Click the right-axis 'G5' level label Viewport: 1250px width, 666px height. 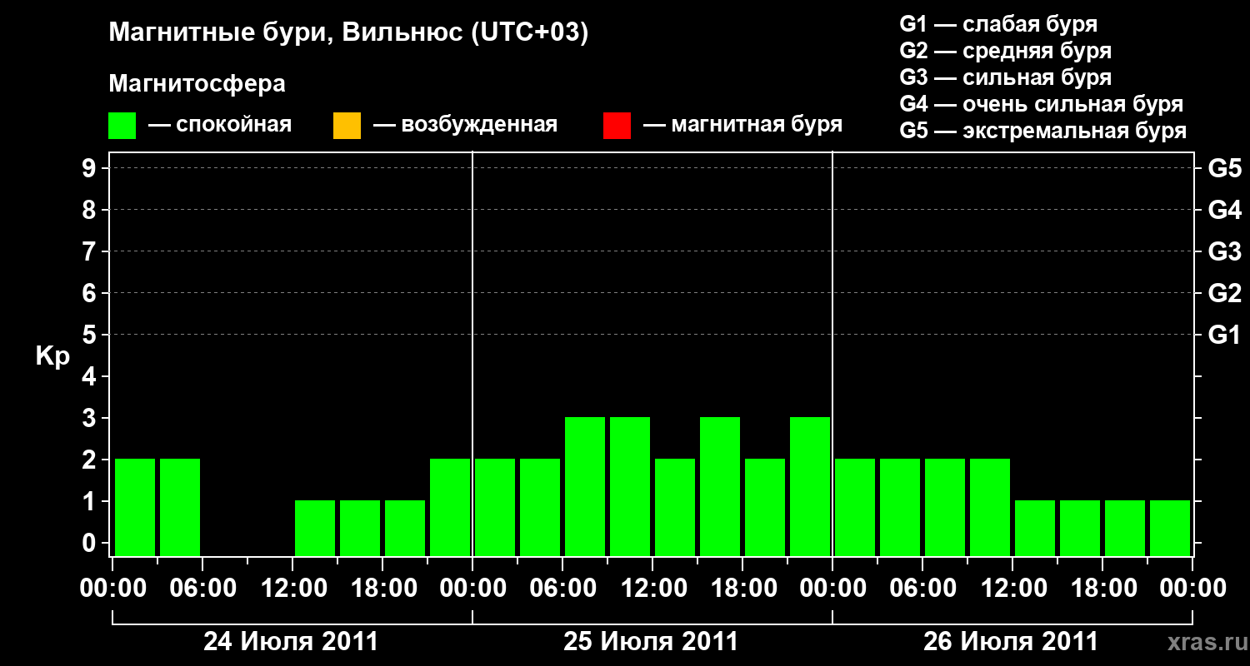click(1224, 168)
